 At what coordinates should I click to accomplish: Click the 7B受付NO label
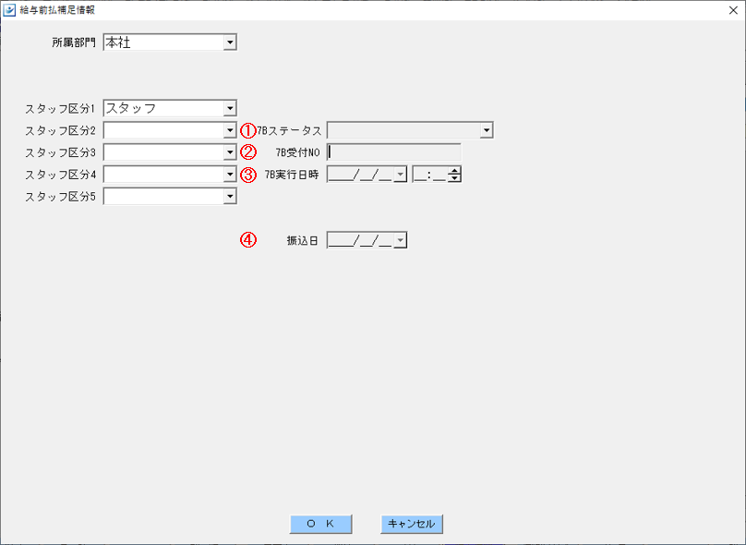298,152
